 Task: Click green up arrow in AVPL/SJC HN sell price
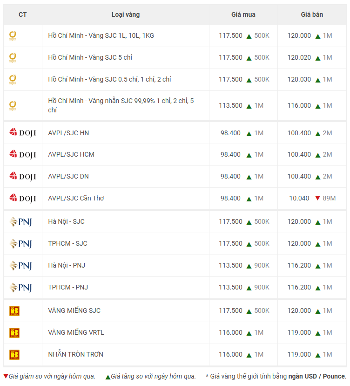pyautogui.click(x=318, y=134)
